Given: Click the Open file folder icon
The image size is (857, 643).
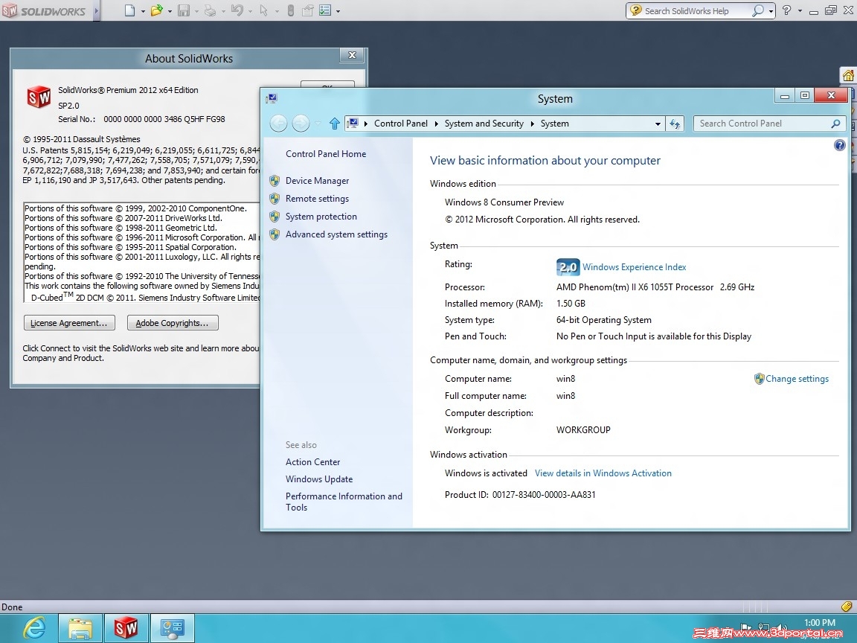Looking at the screenshot, I should click(156, 10).
